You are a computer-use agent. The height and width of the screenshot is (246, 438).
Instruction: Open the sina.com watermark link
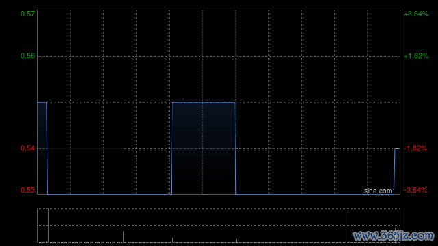(x=378, y=191)
